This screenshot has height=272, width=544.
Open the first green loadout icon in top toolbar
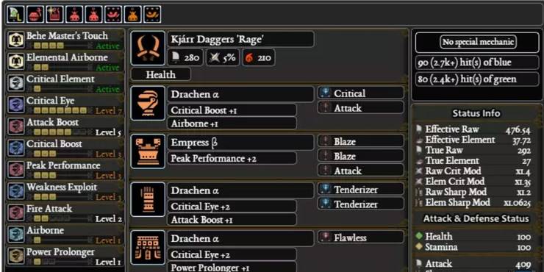[15, 14]
